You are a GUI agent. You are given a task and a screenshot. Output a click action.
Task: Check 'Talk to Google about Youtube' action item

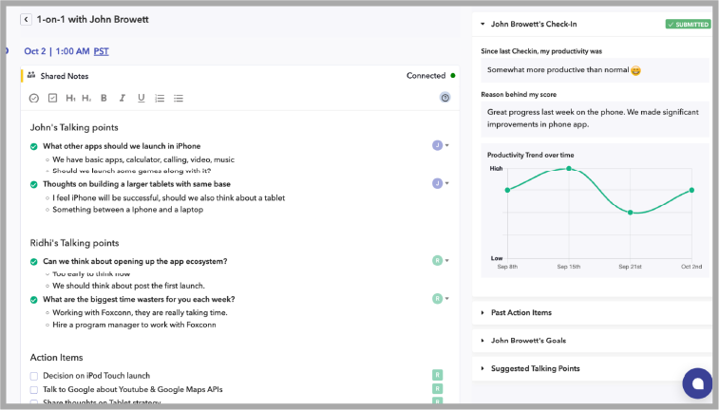click(34, 390)
